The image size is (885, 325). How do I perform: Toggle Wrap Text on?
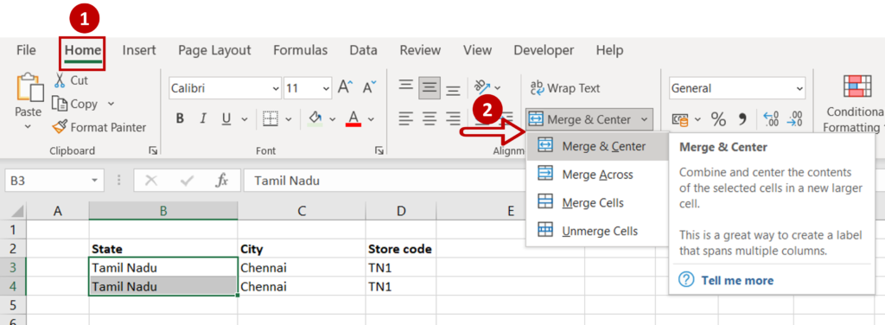565,88
